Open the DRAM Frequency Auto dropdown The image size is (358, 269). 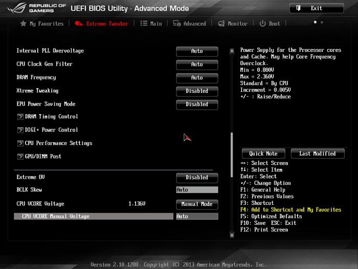pos(197,78)
